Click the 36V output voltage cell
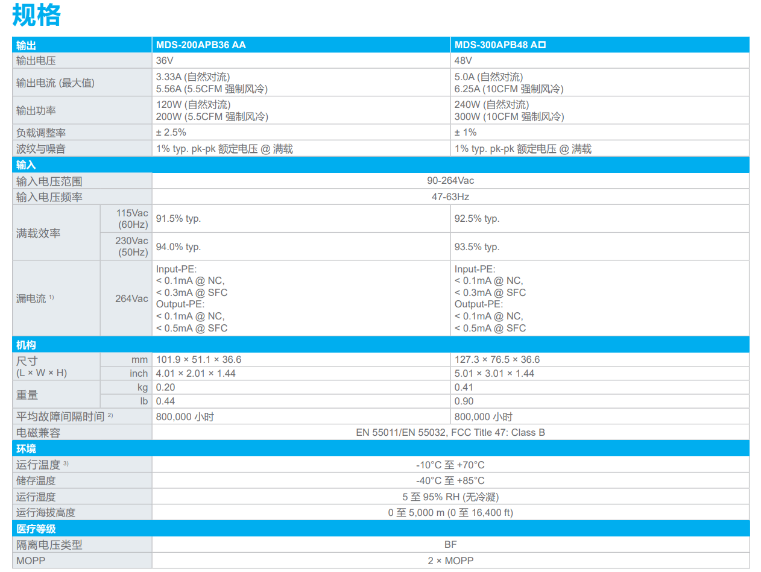The width and height of the screenshot is (761, 572). [x=165, y=60]
